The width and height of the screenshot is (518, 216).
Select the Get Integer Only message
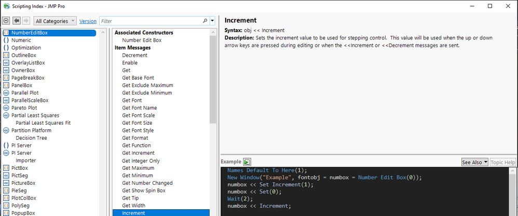[141, 160]
